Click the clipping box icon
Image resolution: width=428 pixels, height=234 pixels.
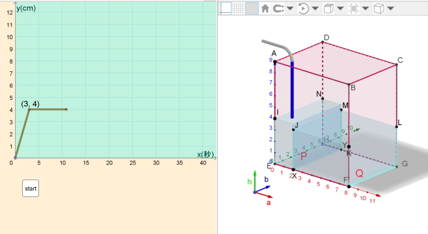(353, 8)
